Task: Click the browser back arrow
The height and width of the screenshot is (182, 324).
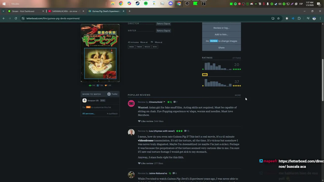Action: click(x=4, y=18)
